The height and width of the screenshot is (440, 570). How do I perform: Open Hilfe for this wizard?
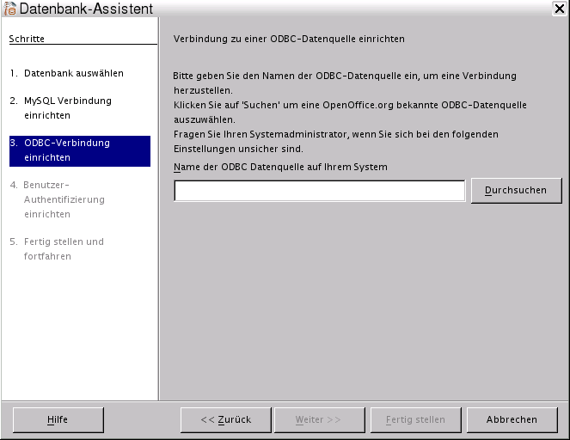pyautogui.click(x=58, y=420)
